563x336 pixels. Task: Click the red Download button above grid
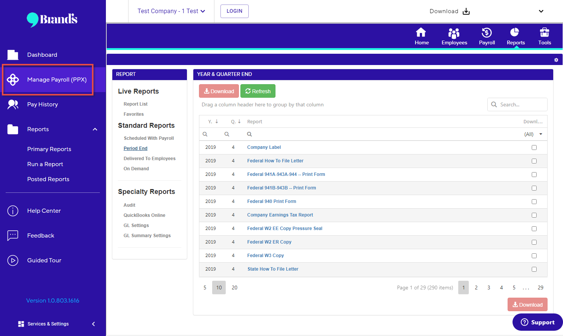coord(219,91)
